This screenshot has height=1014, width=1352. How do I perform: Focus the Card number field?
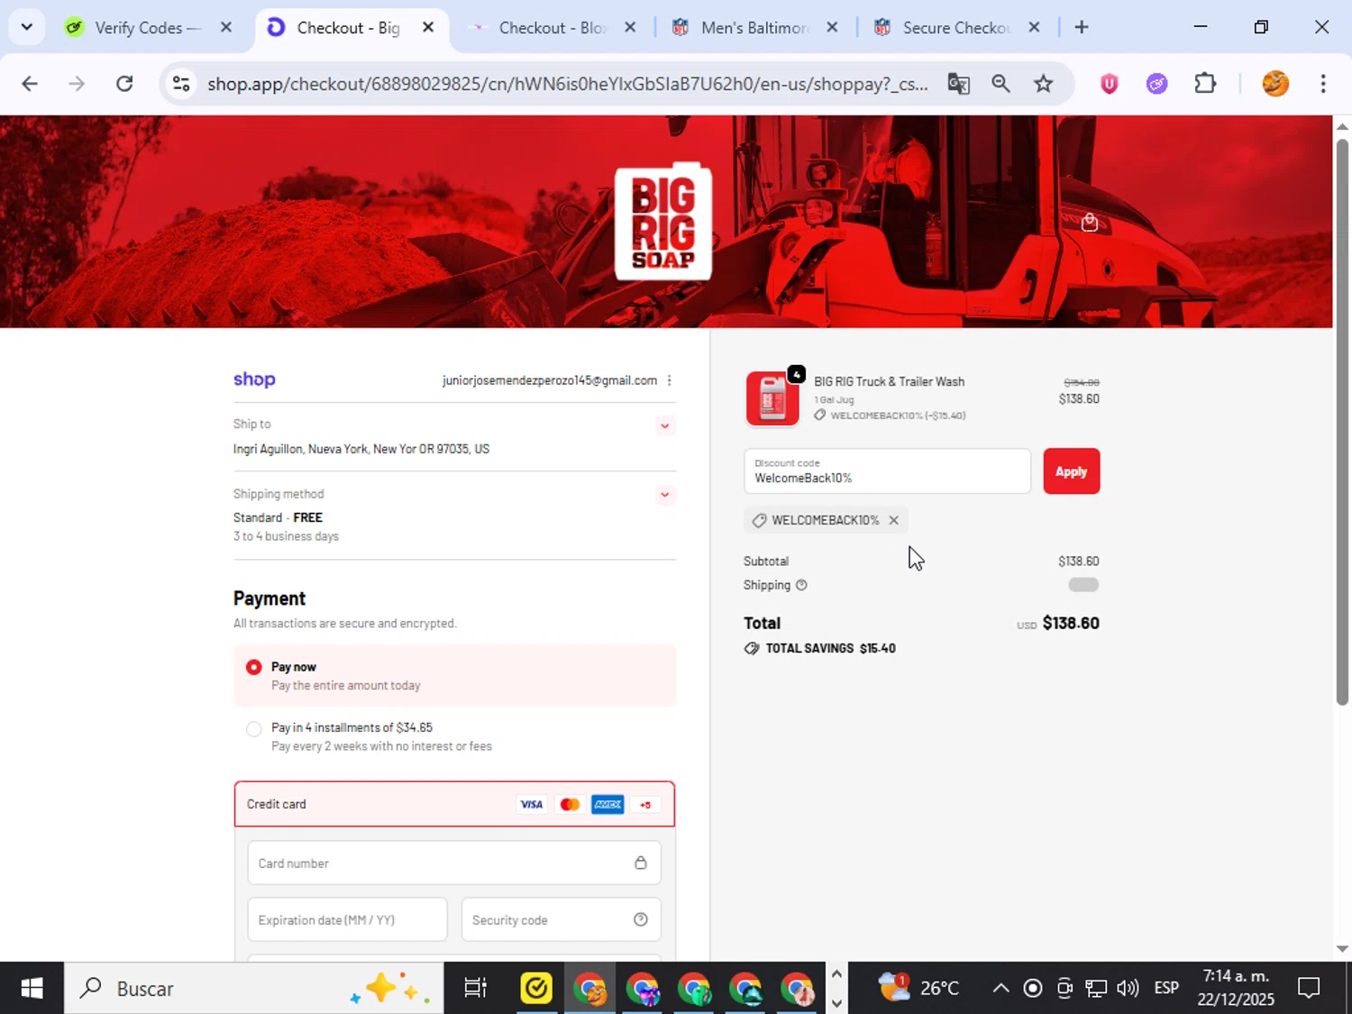pos(454,863)
